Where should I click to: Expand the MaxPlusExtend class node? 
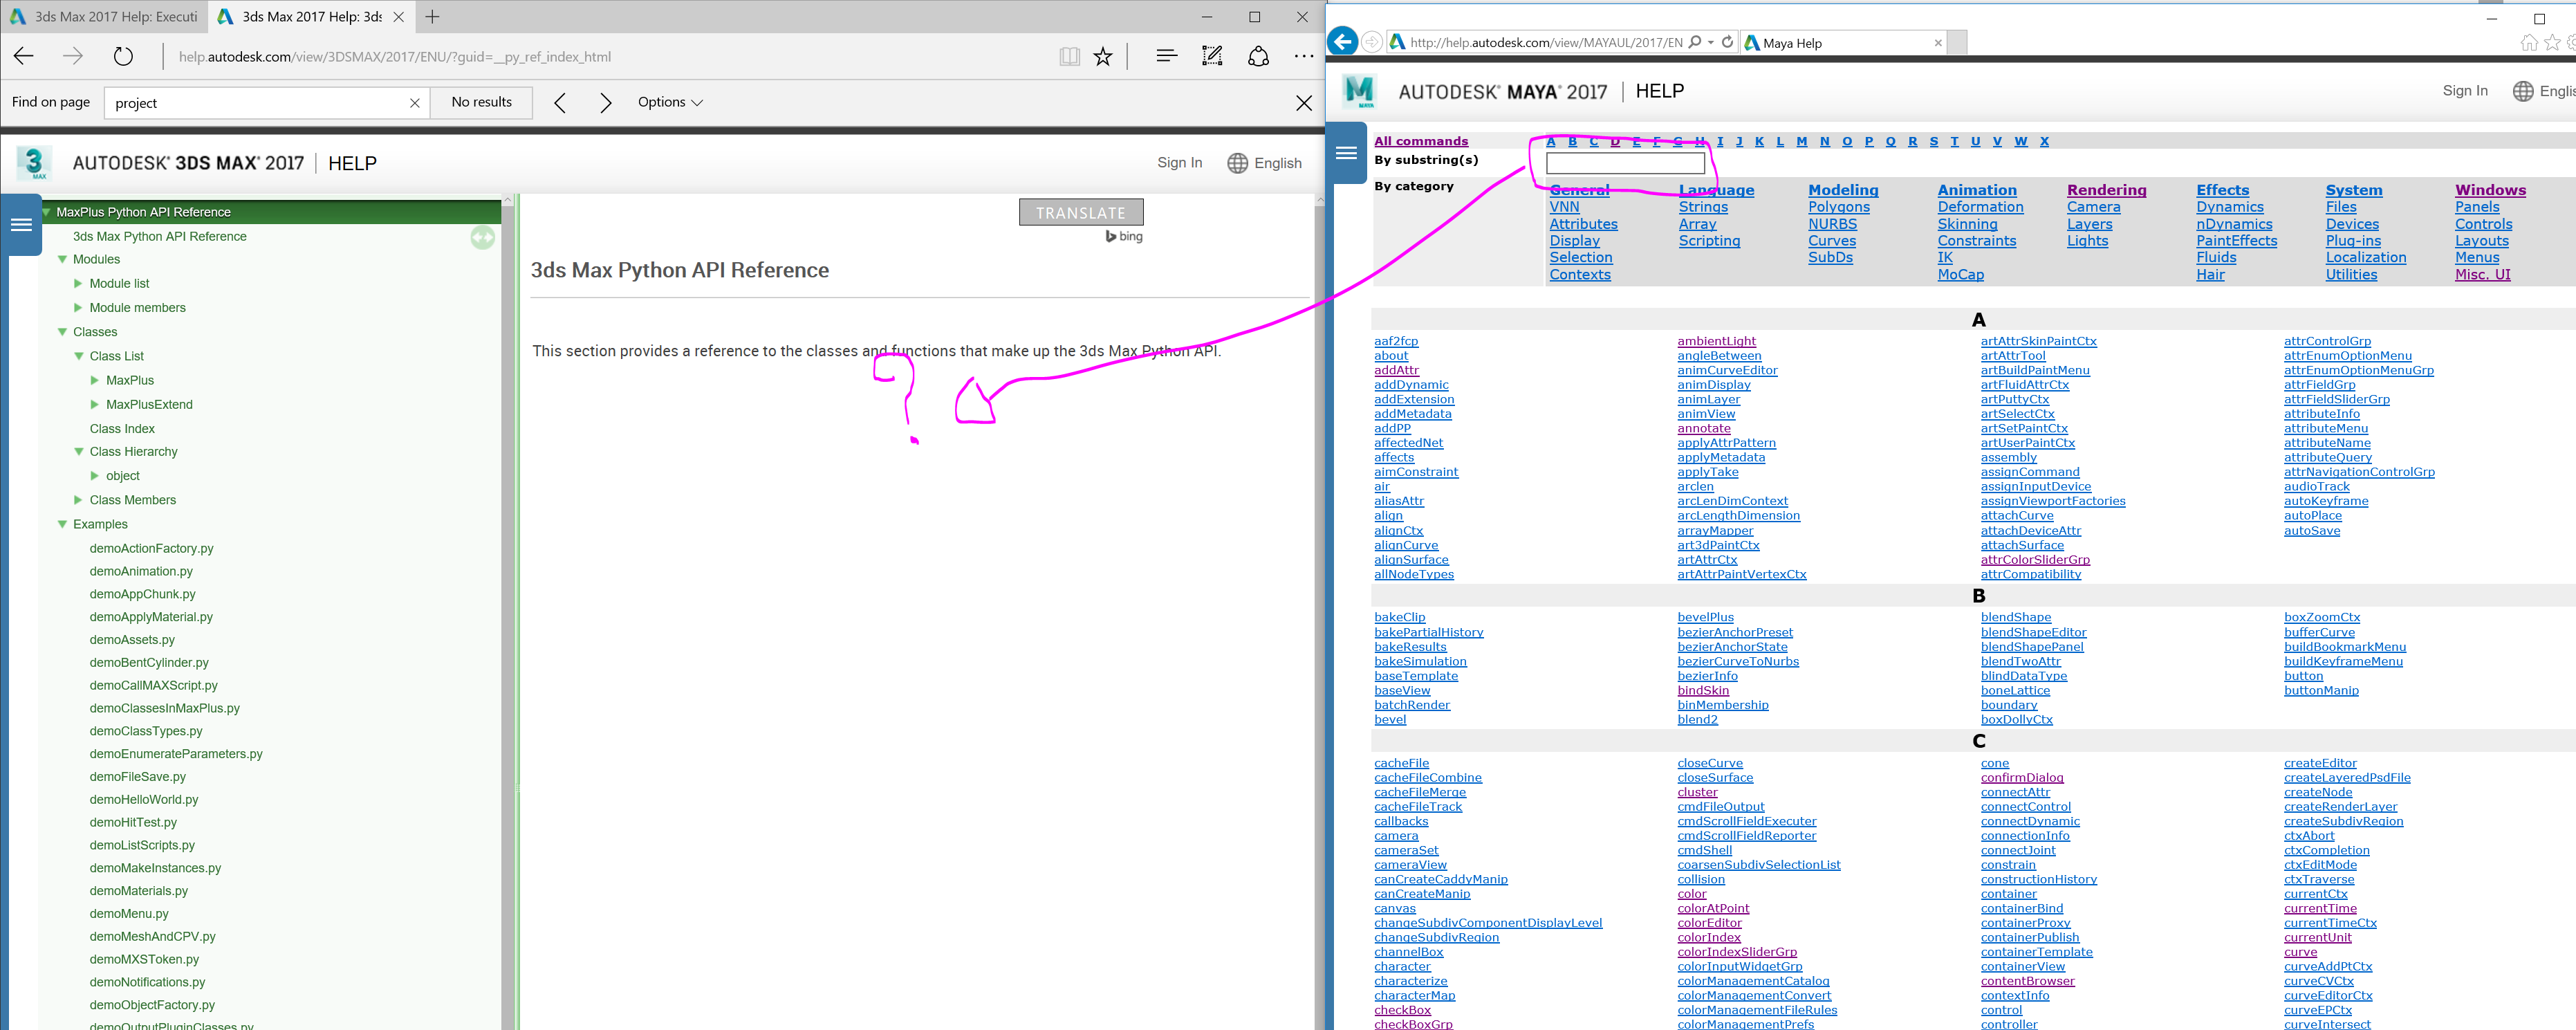(x=95, y=405)
